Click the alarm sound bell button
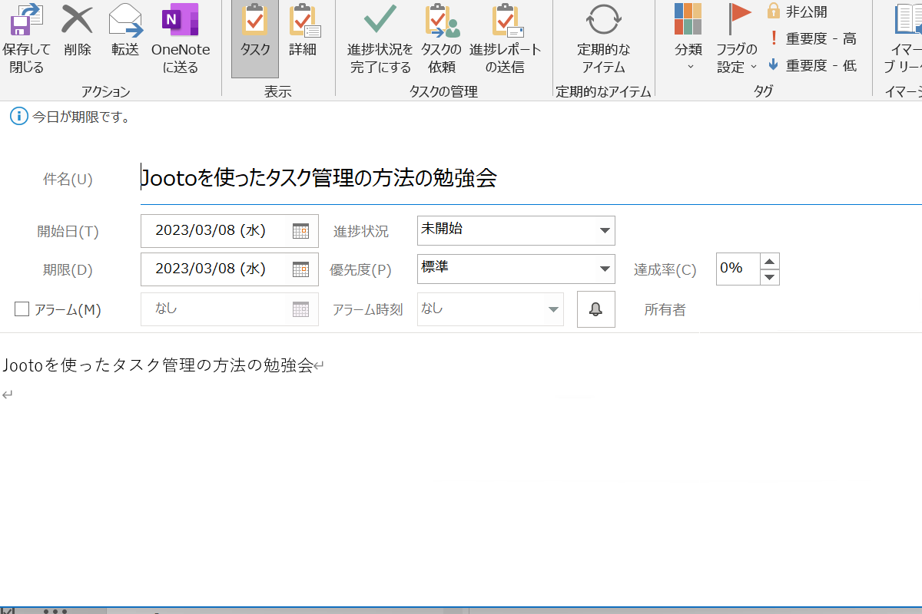This screenshot has width=922, height=614. [595, 309]
